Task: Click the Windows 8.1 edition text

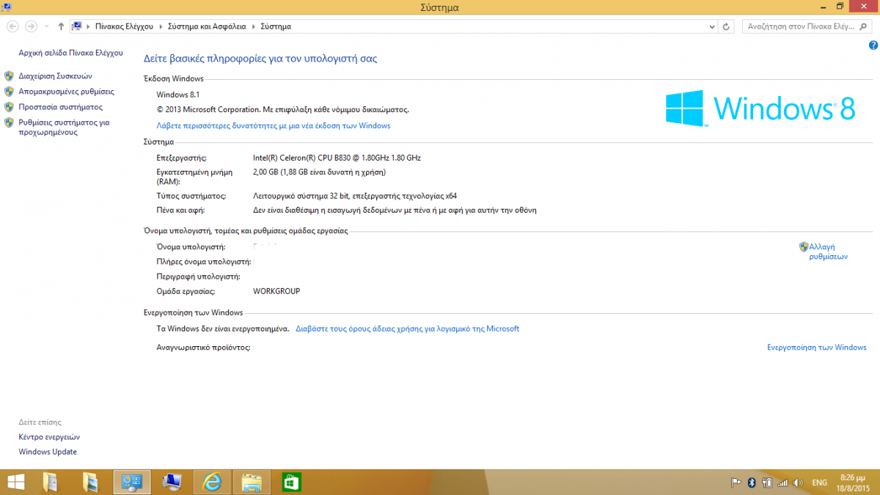Action: (178, 95)
